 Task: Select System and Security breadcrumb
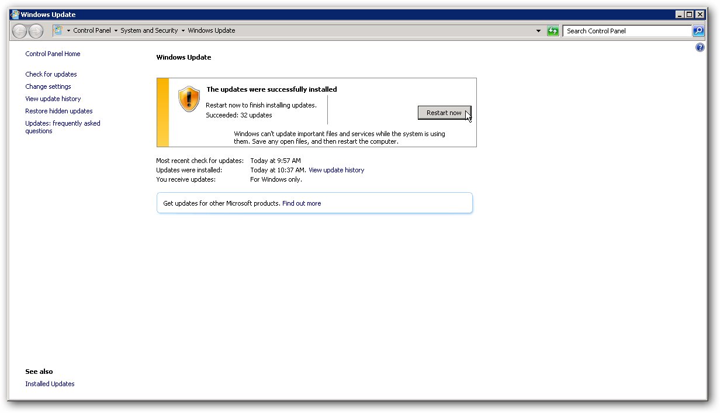(x=149, y=31)
